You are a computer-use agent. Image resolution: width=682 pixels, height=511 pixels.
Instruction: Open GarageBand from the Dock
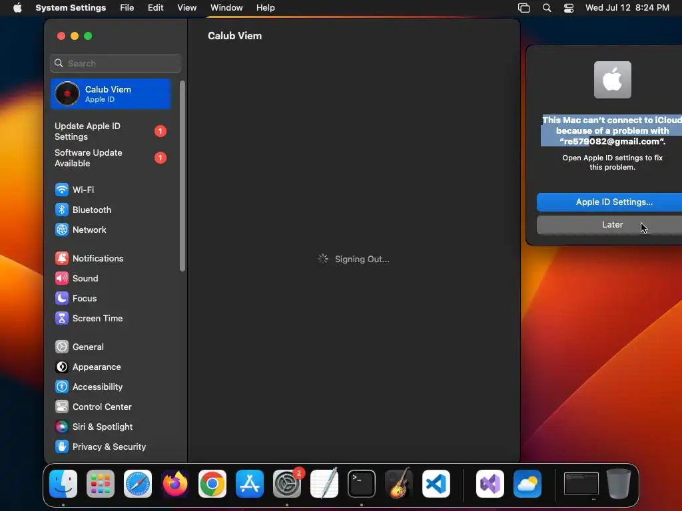pyautogui.click(x=399, y=484)
